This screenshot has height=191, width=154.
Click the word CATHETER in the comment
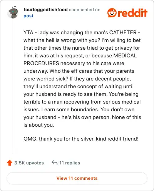[x=123, y=32]
